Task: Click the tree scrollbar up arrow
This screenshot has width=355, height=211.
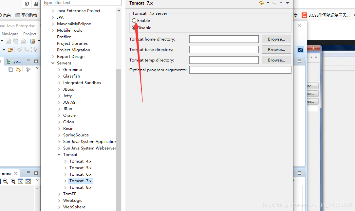Action: 119,10
